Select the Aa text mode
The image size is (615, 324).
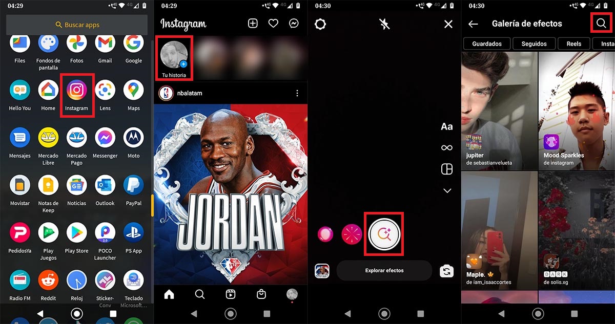click(447, 126)
